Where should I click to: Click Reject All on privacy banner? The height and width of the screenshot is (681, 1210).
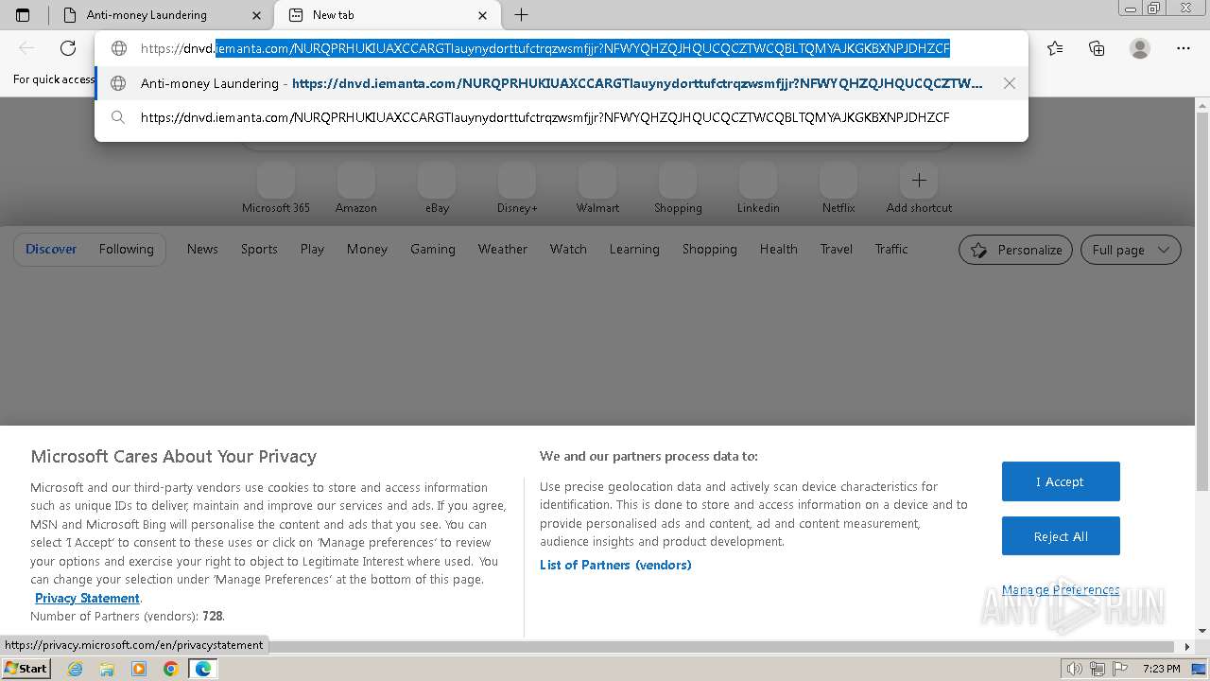point(1061,536)
